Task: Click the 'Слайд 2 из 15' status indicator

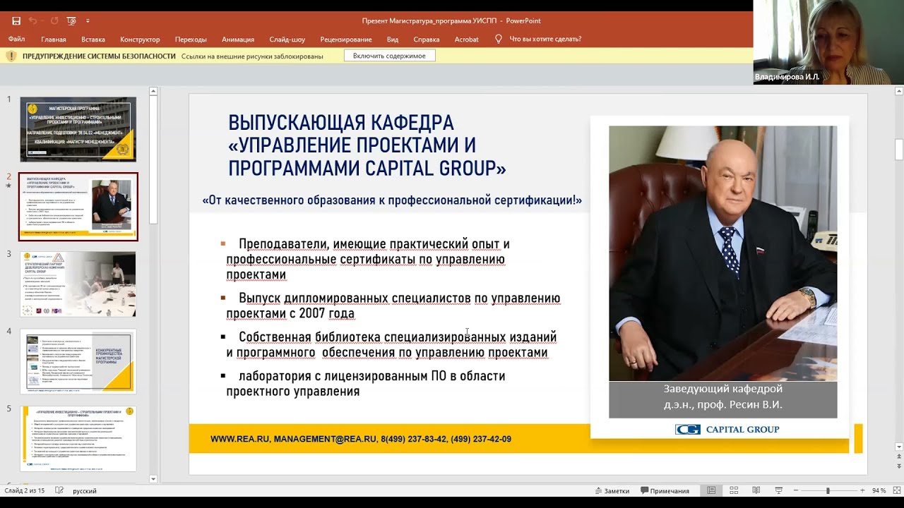Action: click(x=25, y=490)
